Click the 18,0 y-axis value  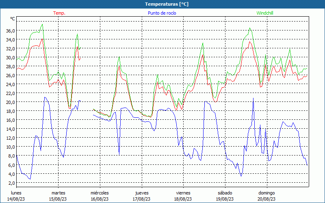(11, 111)
